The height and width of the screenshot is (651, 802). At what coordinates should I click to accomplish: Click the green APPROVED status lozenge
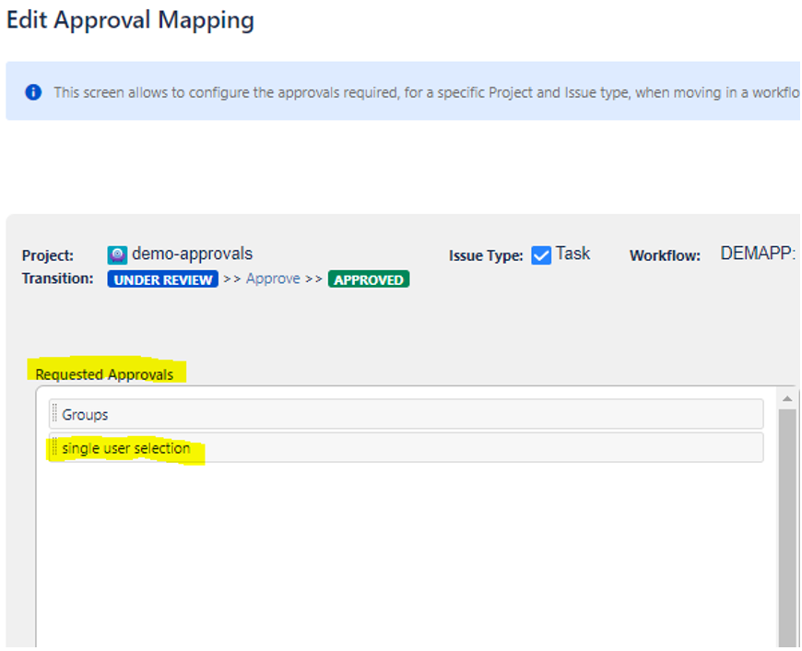coord(369,279)
